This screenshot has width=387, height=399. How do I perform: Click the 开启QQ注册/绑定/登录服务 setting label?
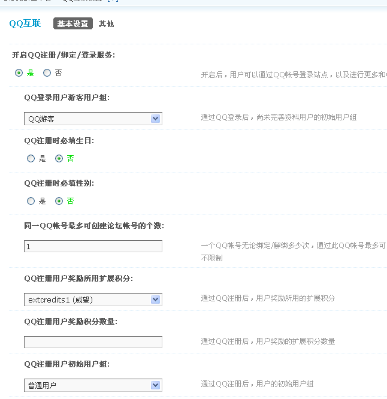click(64, 55)
